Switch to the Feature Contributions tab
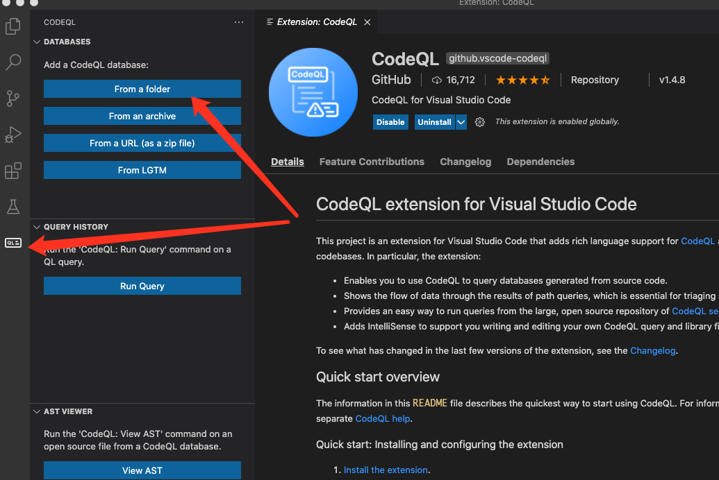 point(372,162)
